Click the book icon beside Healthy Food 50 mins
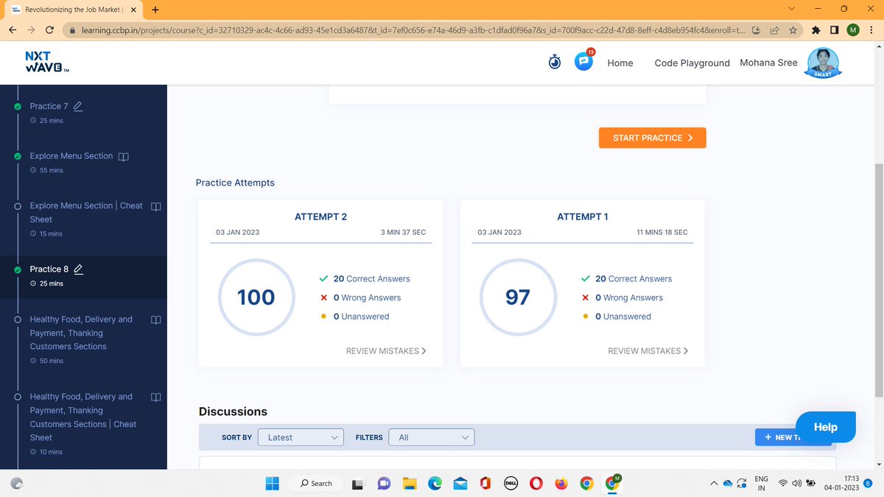 [155, 320]
